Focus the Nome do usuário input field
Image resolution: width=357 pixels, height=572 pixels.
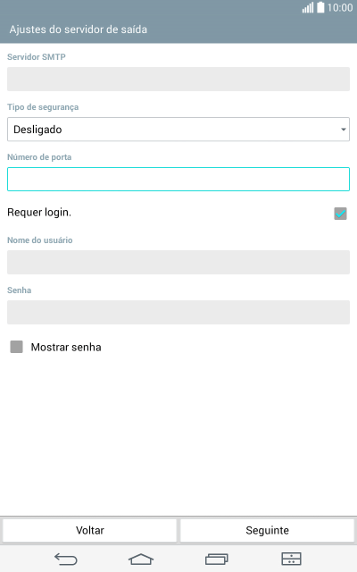pos(178,262)
